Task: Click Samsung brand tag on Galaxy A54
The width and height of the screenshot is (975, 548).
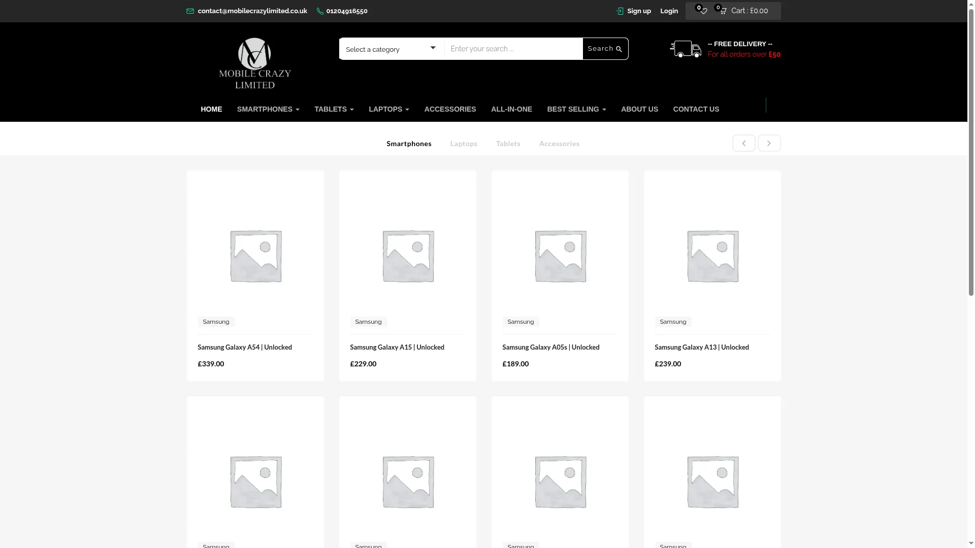Action: click(x=216, y=322)
